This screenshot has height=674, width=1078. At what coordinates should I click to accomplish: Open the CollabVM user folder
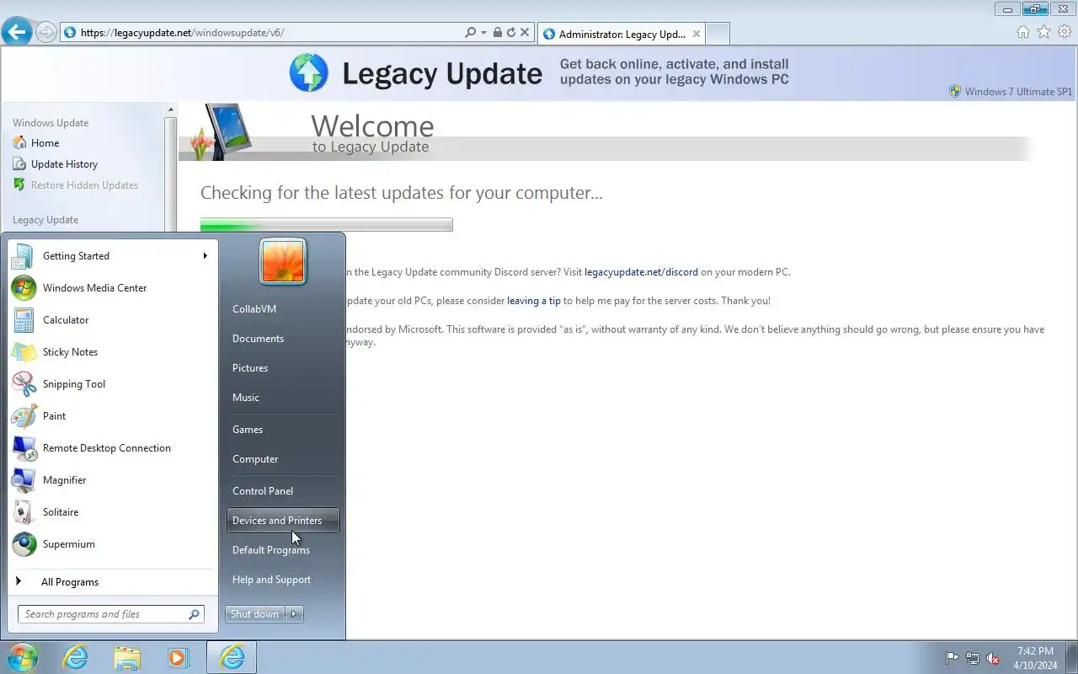click(282, 309)
